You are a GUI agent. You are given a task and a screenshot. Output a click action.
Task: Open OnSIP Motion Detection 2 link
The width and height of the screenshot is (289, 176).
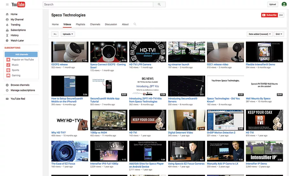point(221,133)
